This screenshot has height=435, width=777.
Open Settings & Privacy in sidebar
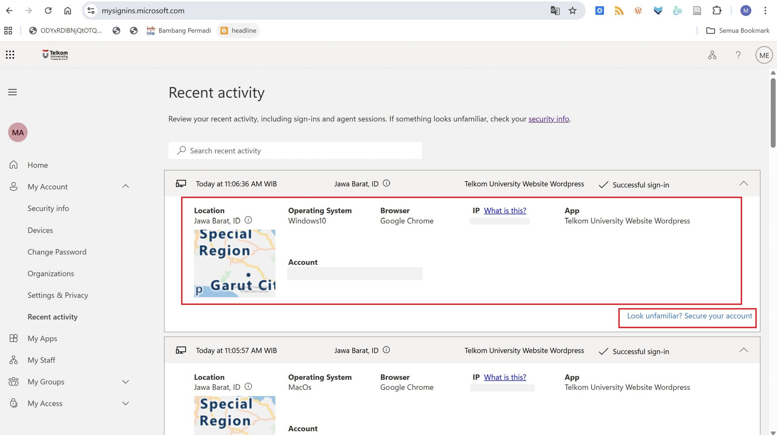pyautogui.click(x=58, y=295)
